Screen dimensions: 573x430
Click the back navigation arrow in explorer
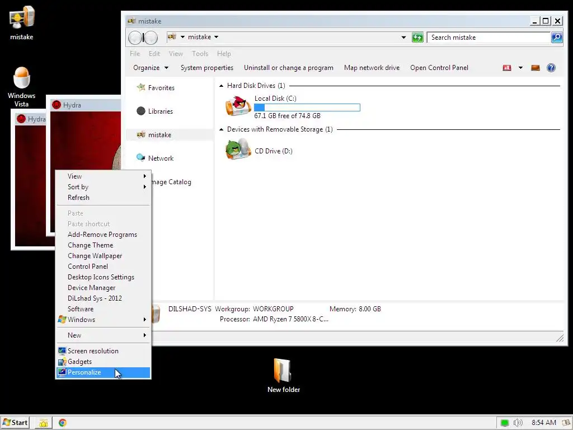(x=135, y=38)
